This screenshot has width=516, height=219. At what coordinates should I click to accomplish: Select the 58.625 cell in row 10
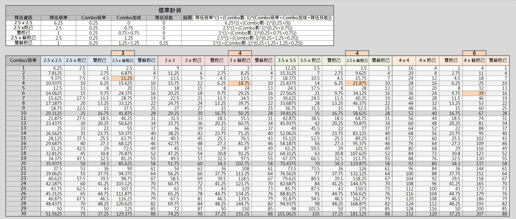[x=357, y=113]
